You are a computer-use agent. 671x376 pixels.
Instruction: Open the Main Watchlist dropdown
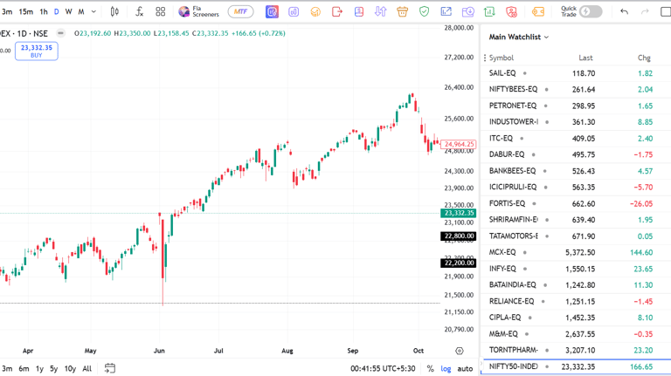519,38
